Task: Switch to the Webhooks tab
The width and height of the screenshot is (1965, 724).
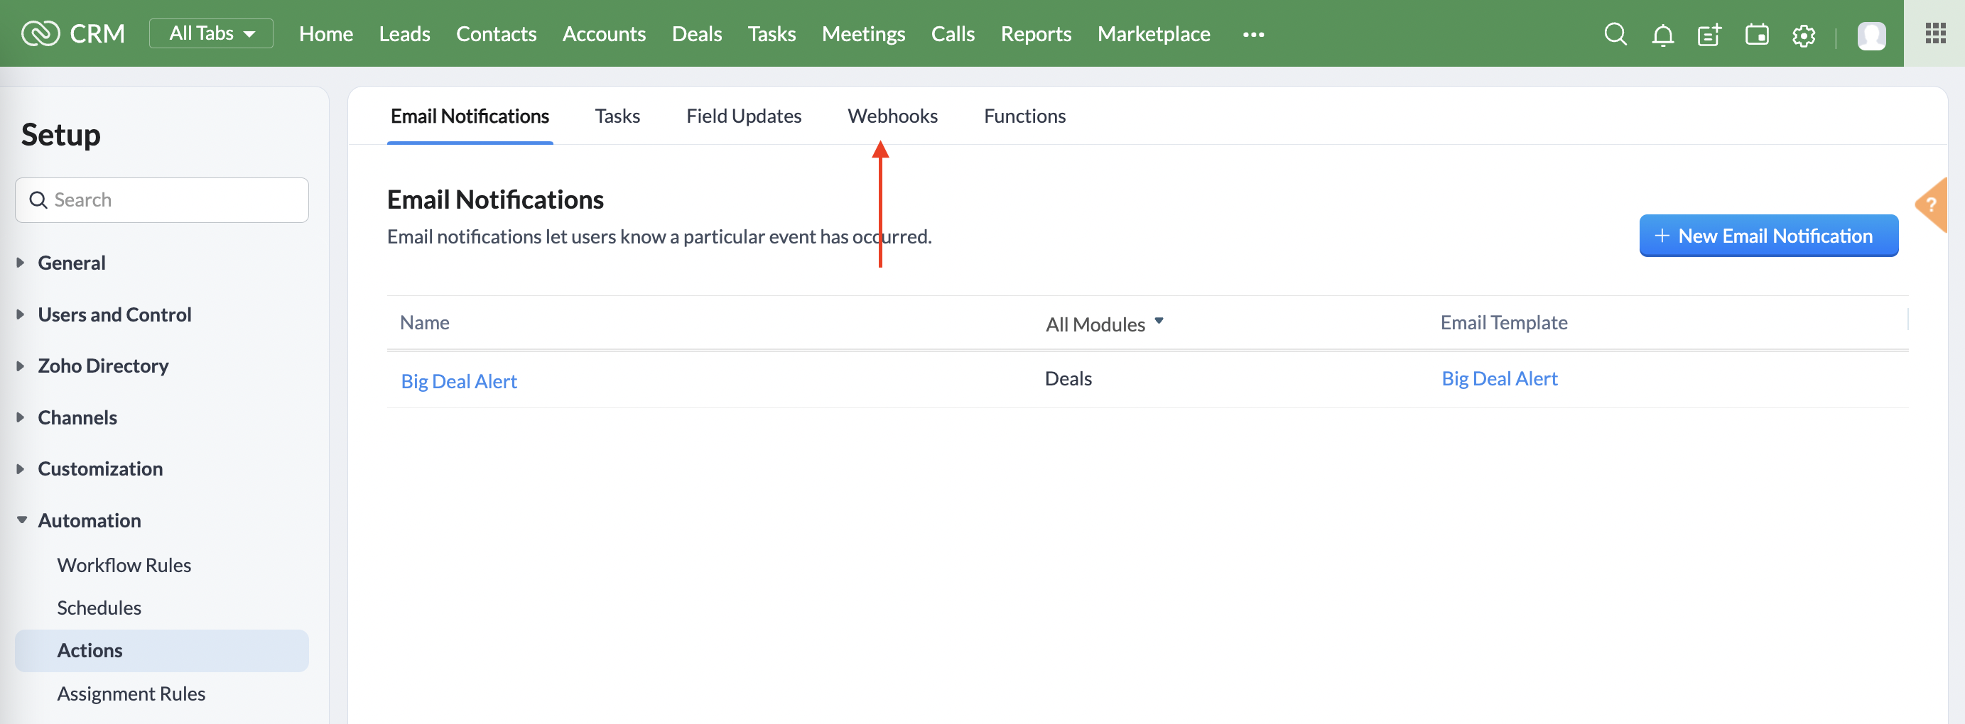Action: 892,116
